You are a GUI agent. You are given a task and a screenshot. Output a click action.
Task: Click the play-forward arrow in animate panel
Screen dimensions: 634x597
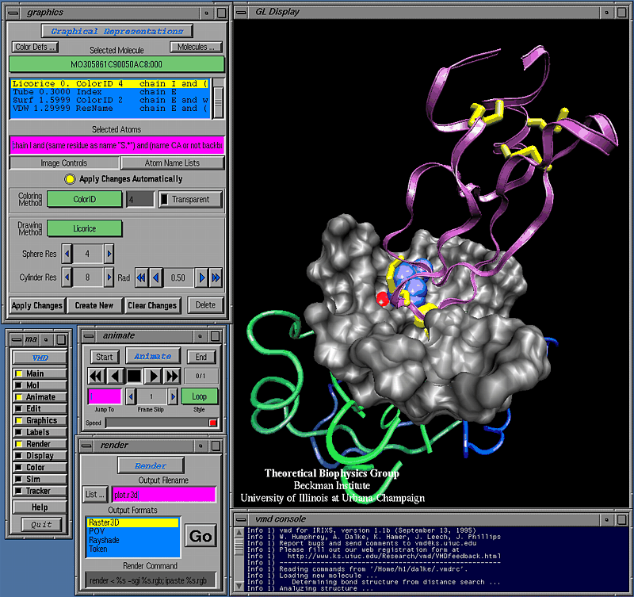[154, 376]
